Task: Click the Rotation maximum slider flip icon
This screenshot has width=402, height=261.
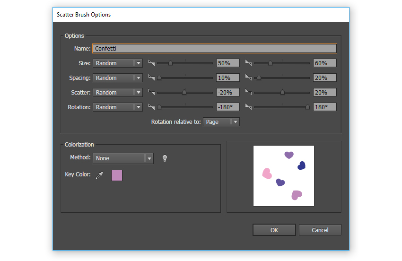Action: point(248,107)
